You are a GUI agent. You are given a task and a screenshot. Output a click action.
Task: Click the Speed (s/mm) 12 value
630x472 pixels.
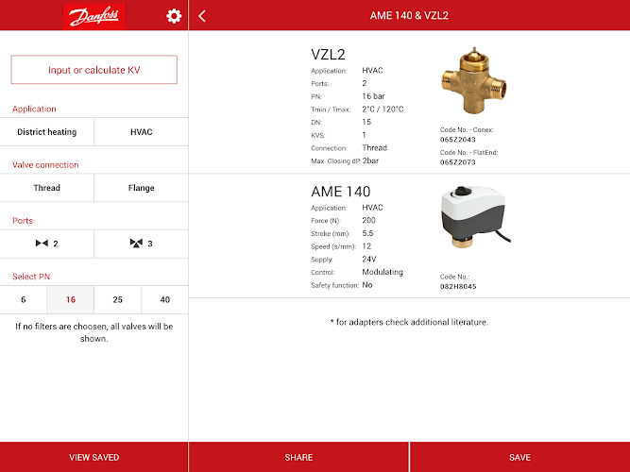click(x=366, y=246)
